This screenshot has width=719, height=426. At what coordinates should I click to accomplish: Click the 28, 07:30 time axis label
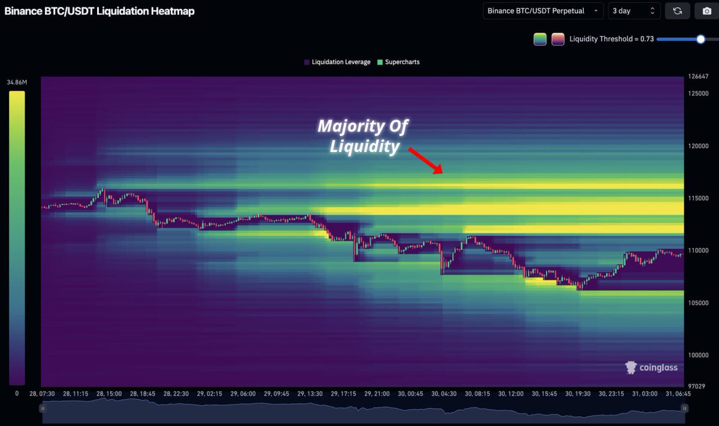pos(42,394)
